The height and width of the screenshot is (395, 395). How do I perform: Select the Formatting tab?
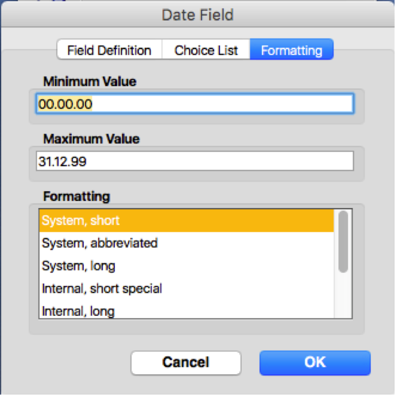coord(291,50)
